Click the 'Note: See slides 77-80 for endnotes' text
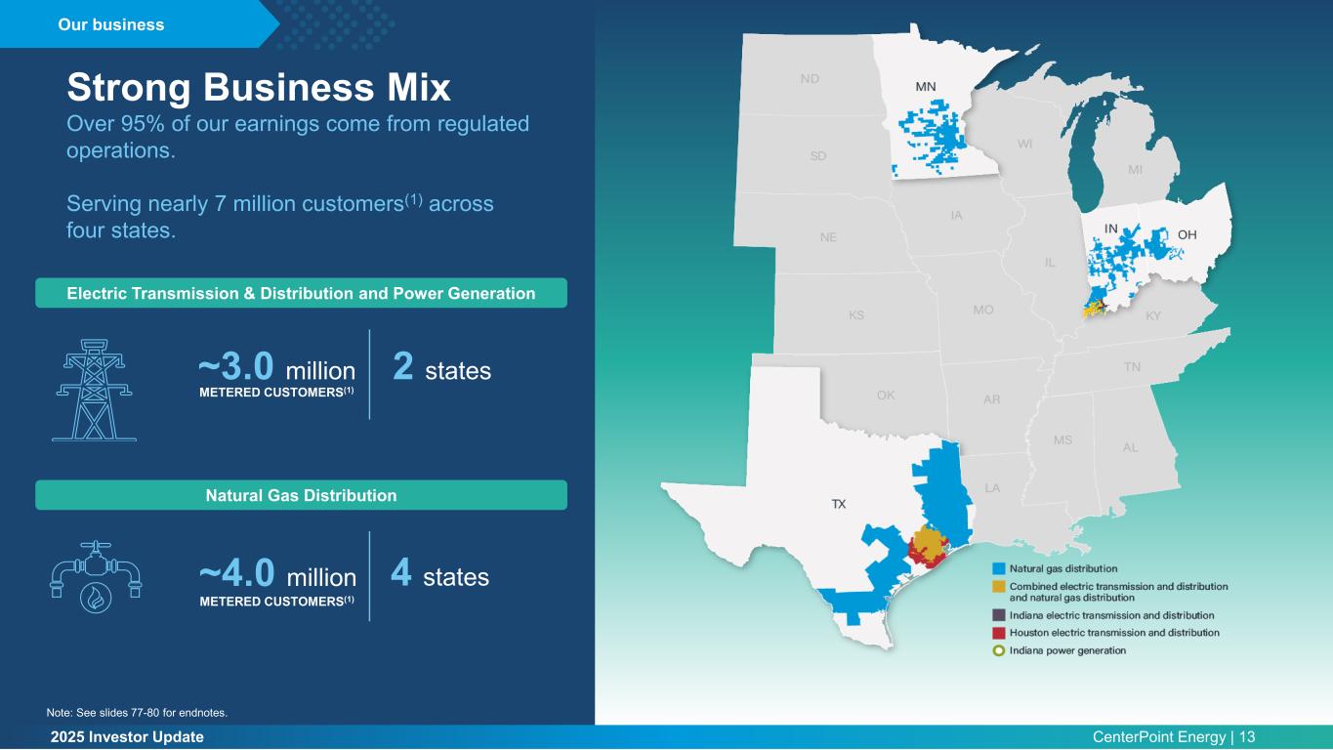The image size is (1333, 750). (x=137, y=713)
